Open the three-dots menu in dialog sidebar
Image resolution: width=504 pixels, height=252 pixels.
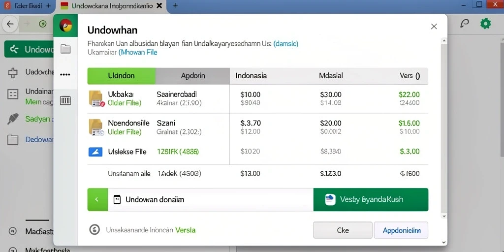[65, 75]
